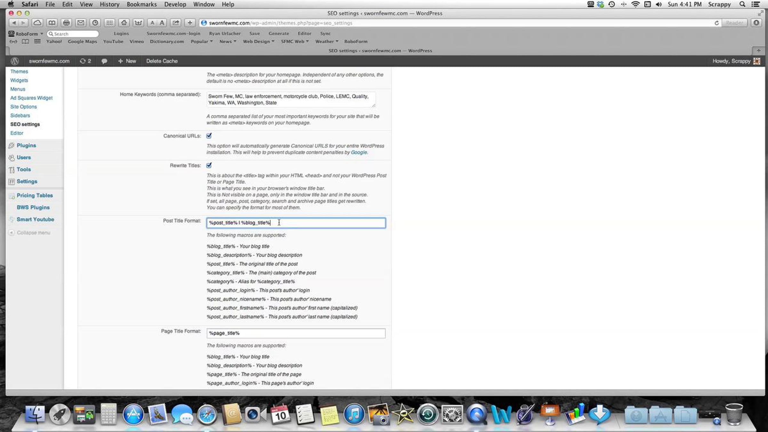This screenshot has width=768, height=432.
Task: Click the iCloud tabs toolbar icon
Action: (37, 23)
